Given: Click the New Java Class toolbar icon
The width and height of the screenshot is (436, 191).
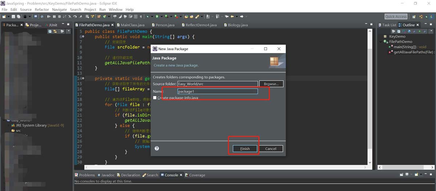Looking at the screenshot, I should click(104, 16).
